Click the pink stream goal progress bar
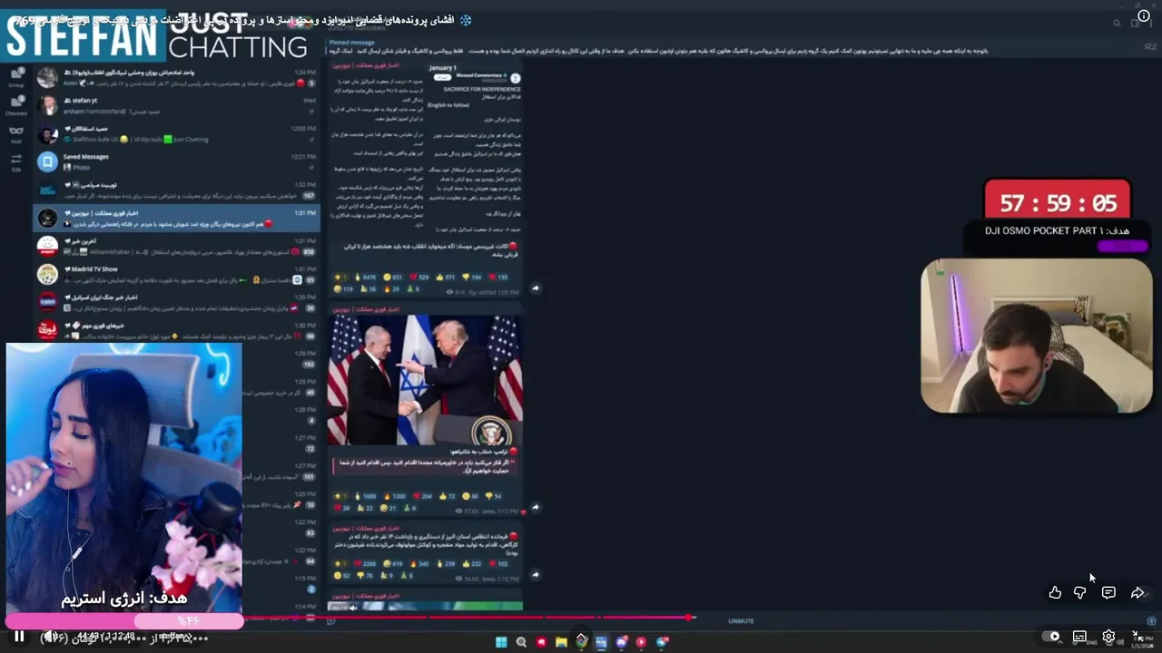This screenshot has height=653, width=1162. pyautogui.click(x=123, y=620)
